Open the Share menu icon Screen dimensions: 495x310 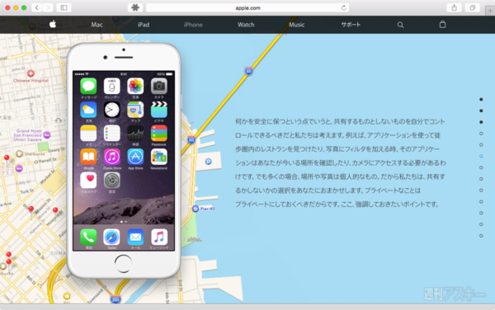455,7
